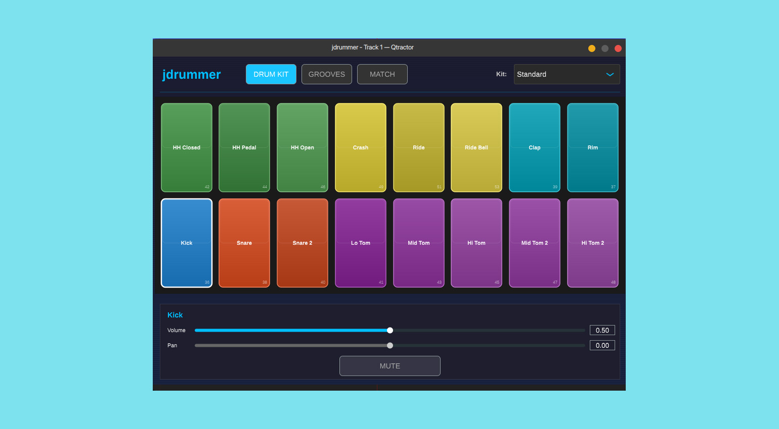Switch to the Grooves tab

click(x=327, y=74)
